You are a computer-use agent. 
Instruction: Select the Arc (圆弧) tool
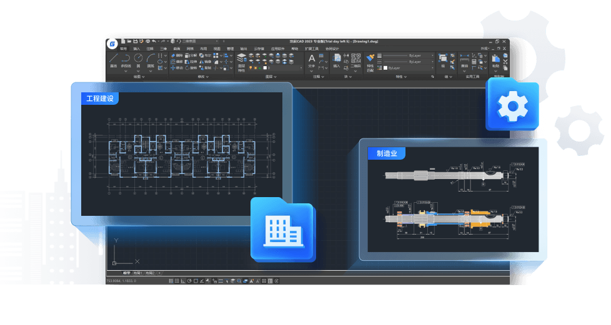[151, 61]
